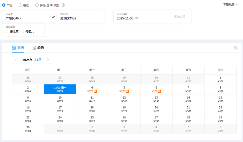Screen dimensions: 243x142
Task: Select November 12 priced ¥500
Action: [x=124, y=99]
